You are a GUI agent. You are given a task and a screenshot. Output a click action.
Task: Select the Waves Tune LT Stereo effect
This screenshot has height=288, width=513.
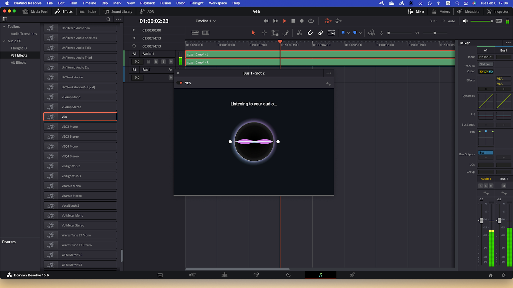click(x=80, y=245)
